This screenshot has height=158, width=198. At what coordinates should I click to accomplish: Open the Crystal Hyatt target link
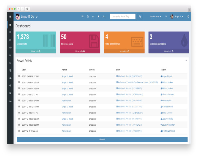pyautogui.click(x=167, y=76)
